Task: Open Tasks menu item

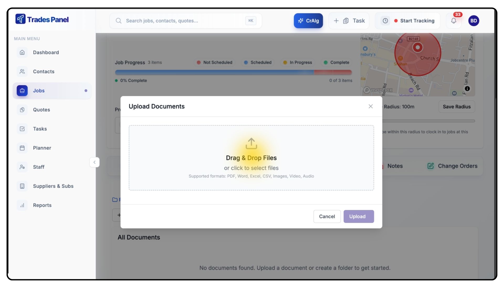Action: [x=40, y=129]
